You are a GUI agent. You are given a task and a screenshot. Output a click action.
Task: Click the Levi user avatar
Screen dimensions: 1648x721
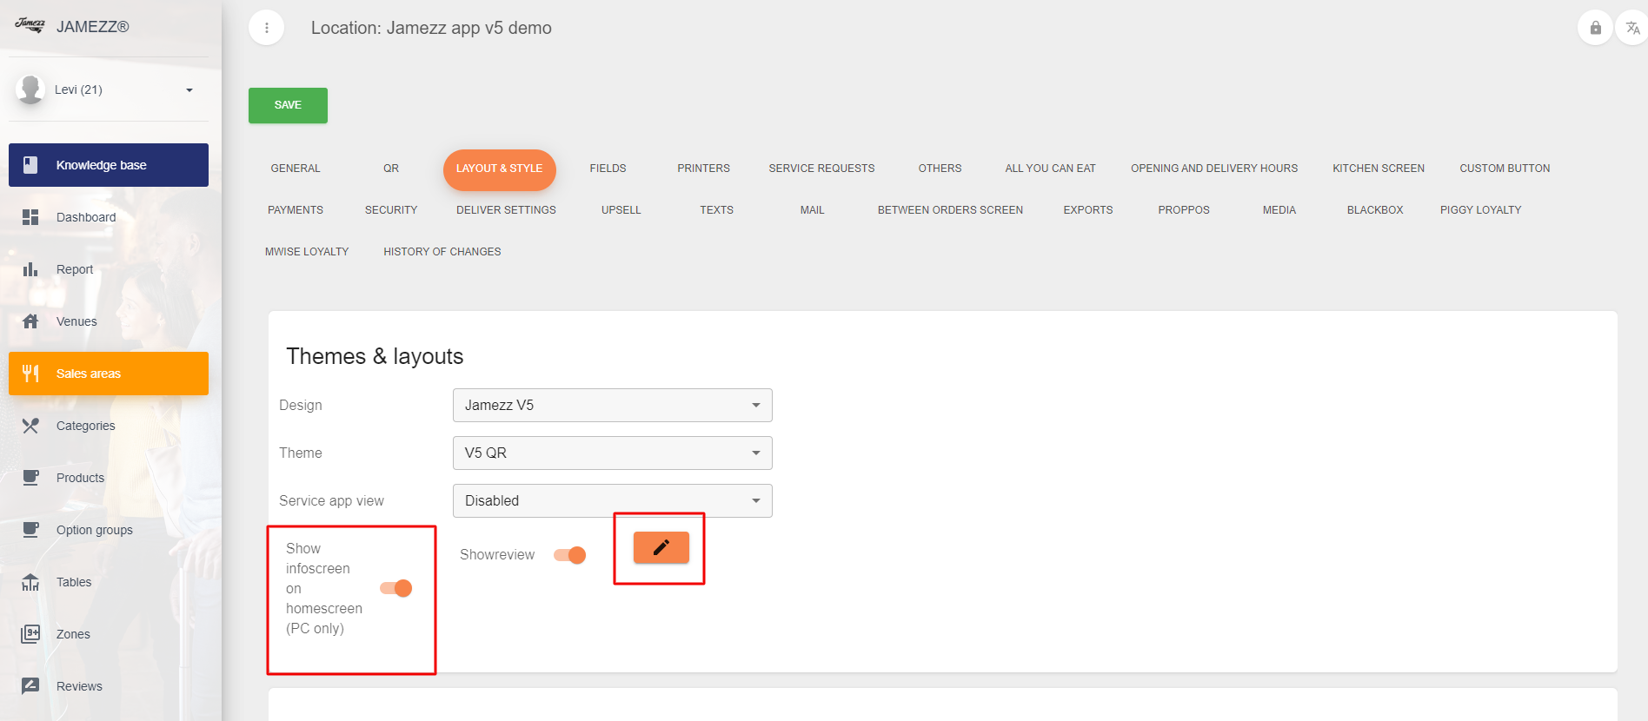[x=30, y=89]
